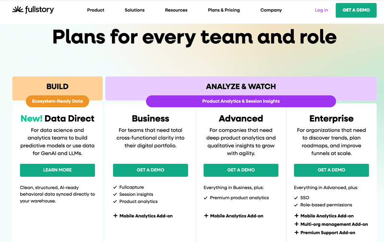Click the Enterprise plan title

pyautogui.click(x=331, y=119)
